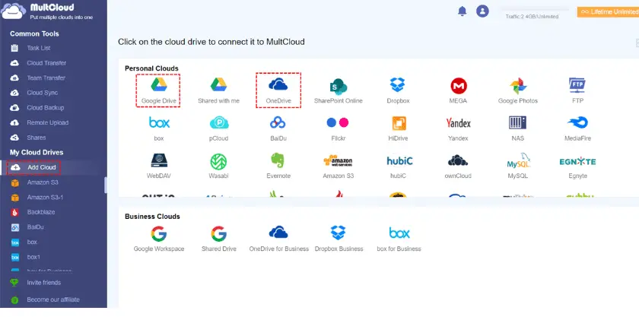Add OneDrive for Business
Viewport: 639px width, 317px height.
point(278,239)
